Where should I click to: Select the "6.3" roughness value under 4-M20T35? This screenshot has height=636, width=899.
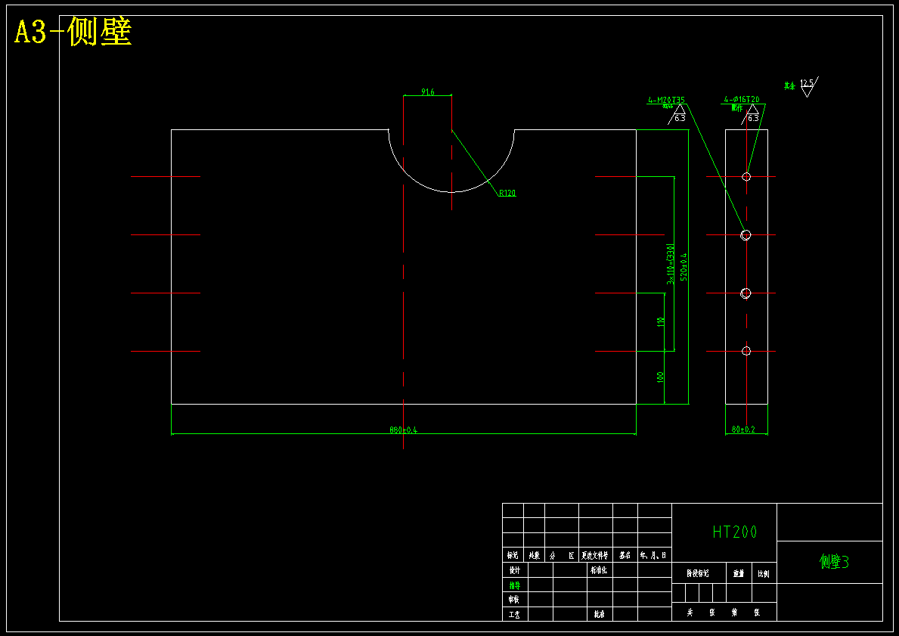[x=680, y=119]
